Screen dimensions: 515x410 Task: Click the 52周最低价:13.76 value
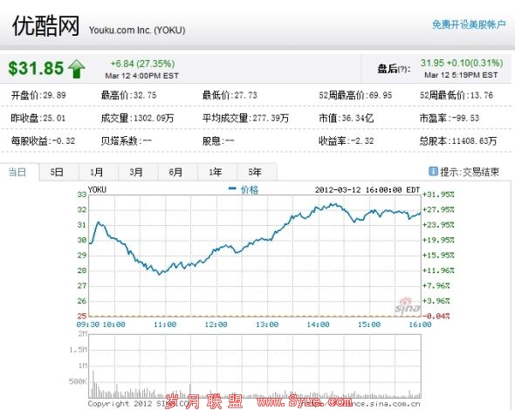coord(457,96)
